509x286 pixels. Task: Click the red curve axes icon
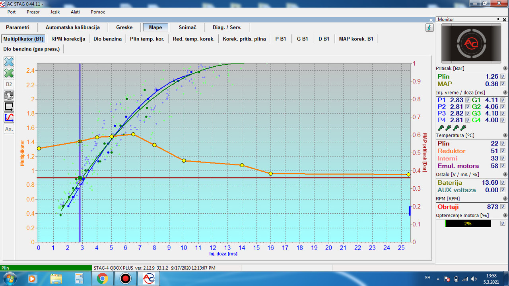[9, 118]
